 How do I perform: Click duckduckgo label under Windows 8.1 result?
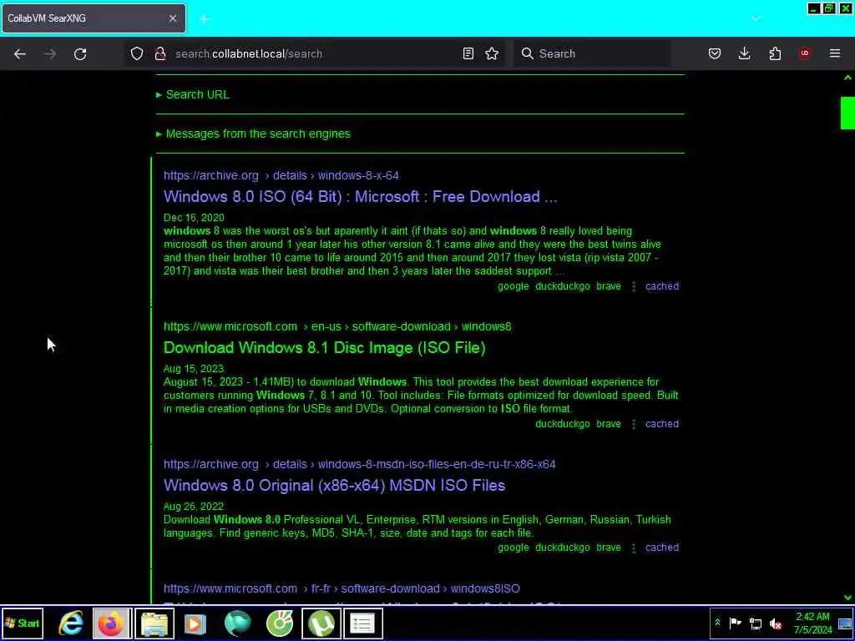tap(562, 424)
